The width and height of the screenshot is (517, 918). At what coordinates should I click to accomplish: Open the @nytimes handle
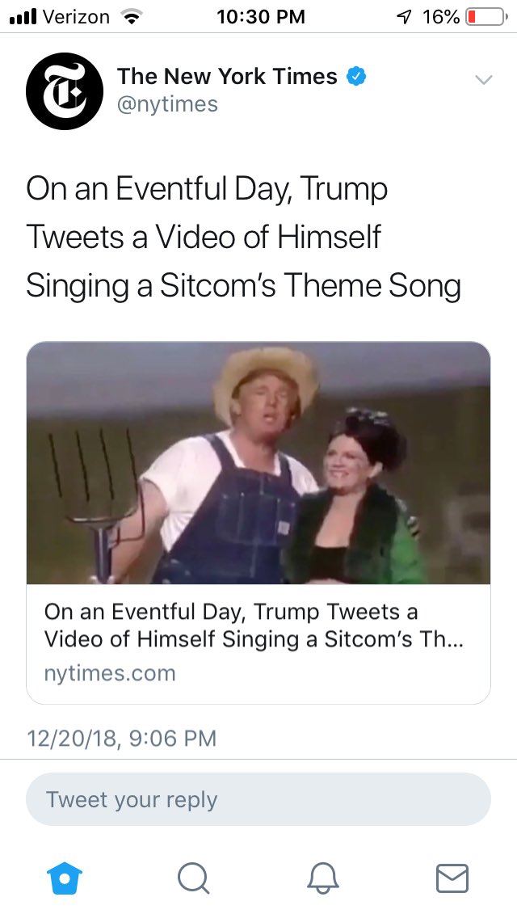[x=167, y=104]
